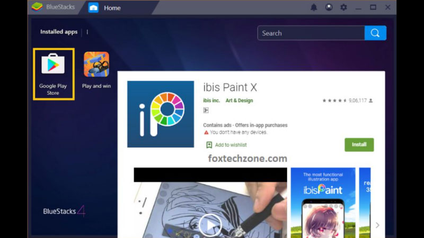Launch the Play and win app

[x=96, y=70]
